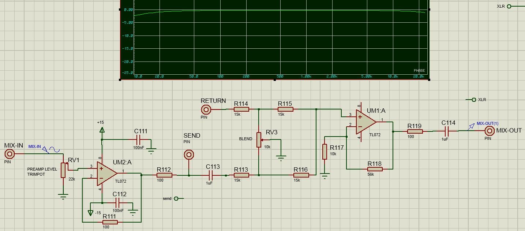Select resistor R113 body

pyautogui.click(x=241, y=175)
